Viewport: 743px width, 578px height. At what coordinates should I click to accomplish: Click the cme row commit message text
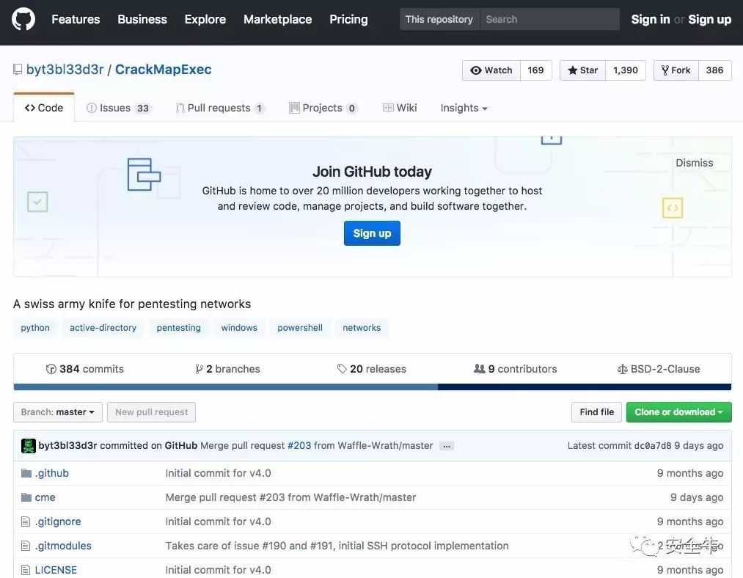coord(290,497)
